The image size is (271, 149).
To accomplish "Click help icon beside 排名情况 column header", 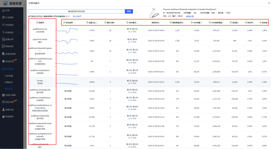I will tap(127, 23).
